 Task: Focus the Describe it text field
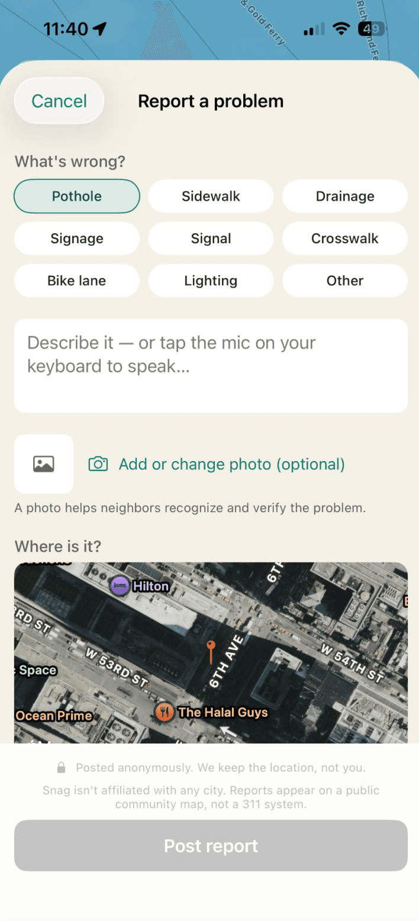(211, 366)
